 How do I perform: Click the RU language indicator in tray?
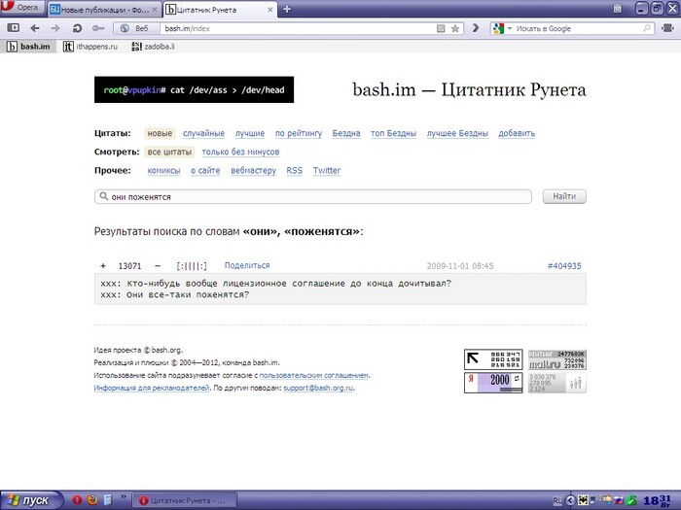(557, 501)
